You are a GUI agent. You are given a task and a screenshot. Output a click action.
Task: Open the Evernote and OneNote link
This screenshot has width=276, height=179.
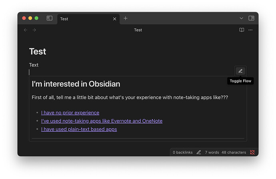click(x=102, y=121)
